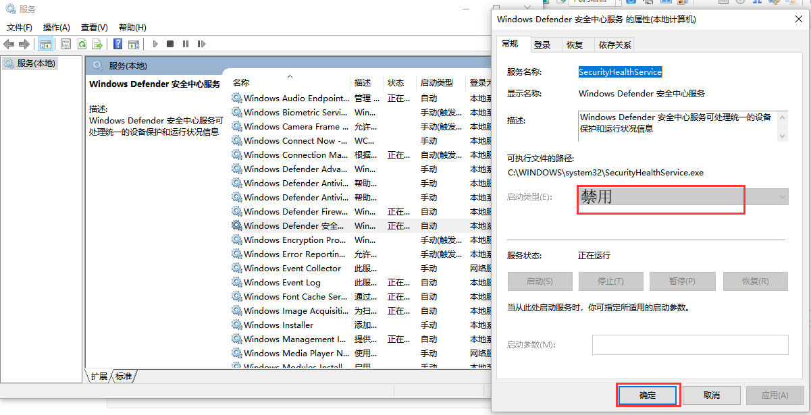Image resolution: width=811 pixels, height=415 pixels.
Task: Click the 确定 button
Action: [647, 395]
